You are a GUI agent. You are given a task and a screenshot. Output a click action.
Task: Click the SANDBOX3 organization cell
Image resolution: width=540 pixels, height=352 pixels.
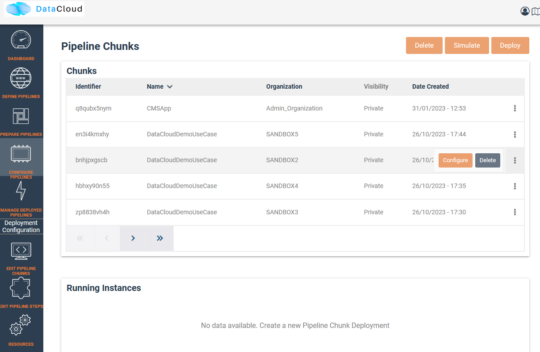pos(282,212)
